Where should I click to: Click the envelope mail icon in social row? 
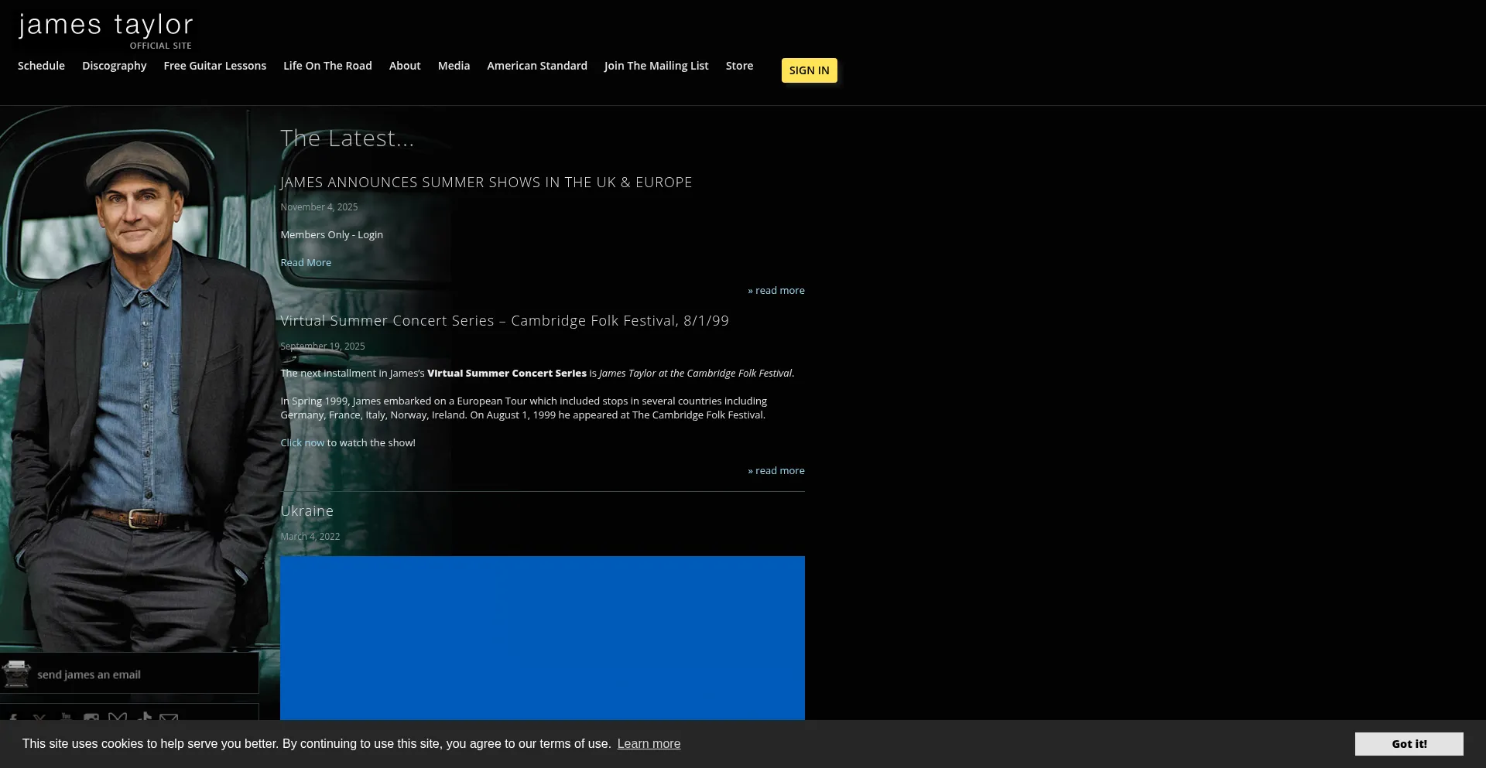(x=169, y=718)
